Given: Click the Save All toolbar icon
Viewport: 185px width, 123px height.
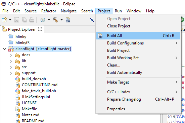Looking at the screenshot, I should click(24, 20).
